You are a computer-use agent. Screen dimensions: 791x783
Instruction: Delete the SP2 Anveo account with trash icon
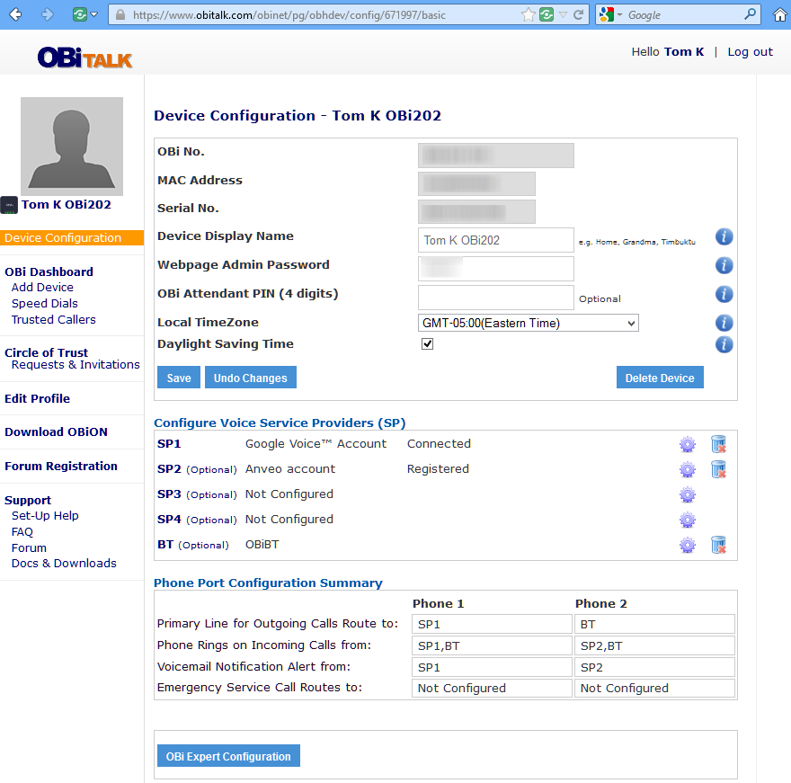click(718, 469)
